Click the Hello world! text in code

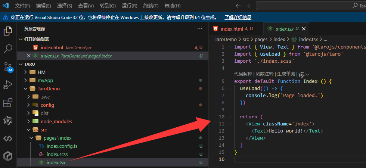coord(286,131)
